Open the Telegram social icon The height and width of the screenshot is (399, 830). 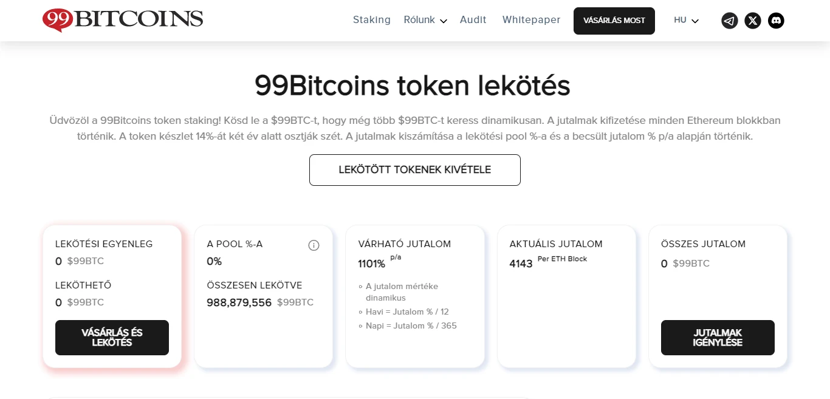[x=729, y=21]
